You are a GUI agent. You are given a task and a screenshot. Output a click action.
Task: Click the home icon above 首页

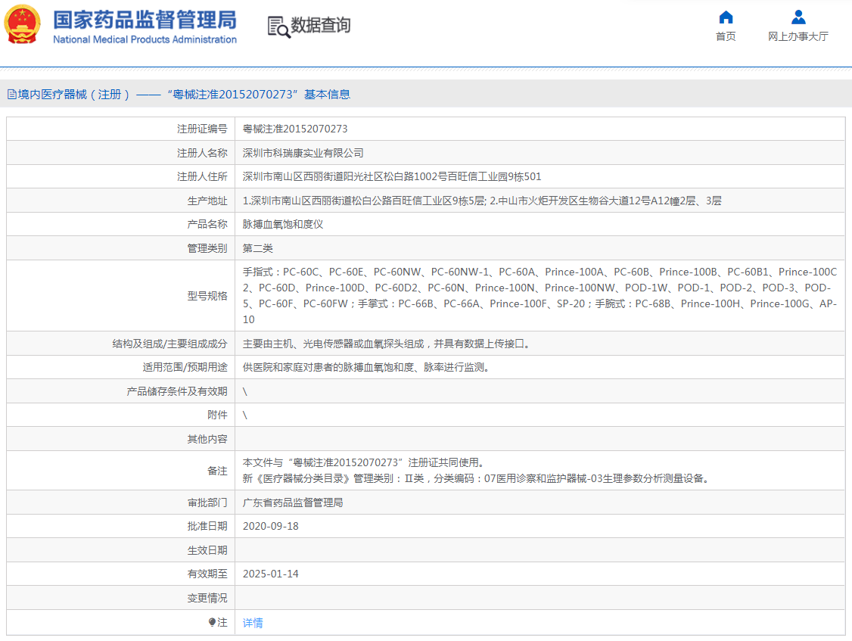[725, 17]
